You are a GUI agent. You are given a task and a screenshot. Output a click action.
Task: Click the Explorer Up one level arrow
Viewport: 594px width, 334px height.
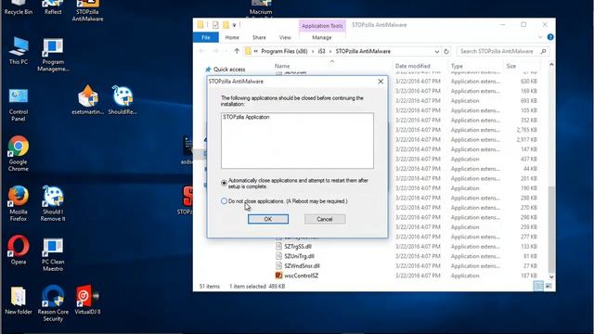237,51
